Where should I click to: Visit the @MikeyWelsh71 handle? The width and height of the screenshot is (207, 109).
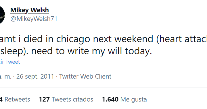[34, 19]
